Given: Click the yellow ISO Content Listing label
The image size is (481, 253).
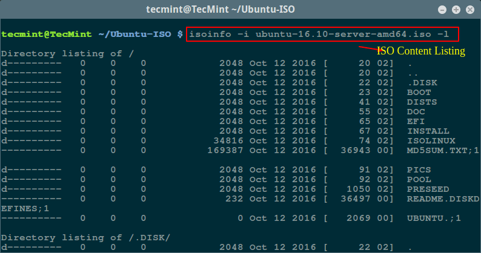Looking at the screenshot, I should tap(420, 51).
